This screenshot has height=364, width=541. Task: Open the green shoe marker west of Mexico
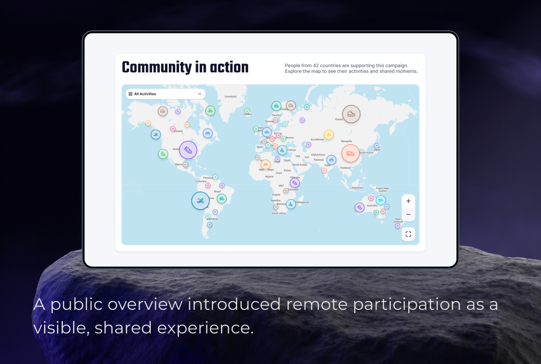coord(163,153)
